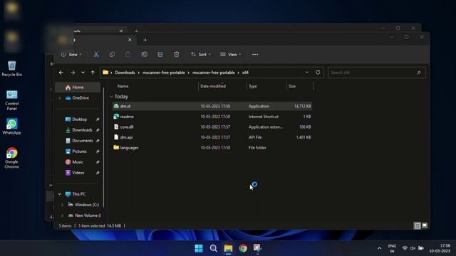The image size is (456, 256).
Task: Switch to details view layout icon
Action: [418, 225]
